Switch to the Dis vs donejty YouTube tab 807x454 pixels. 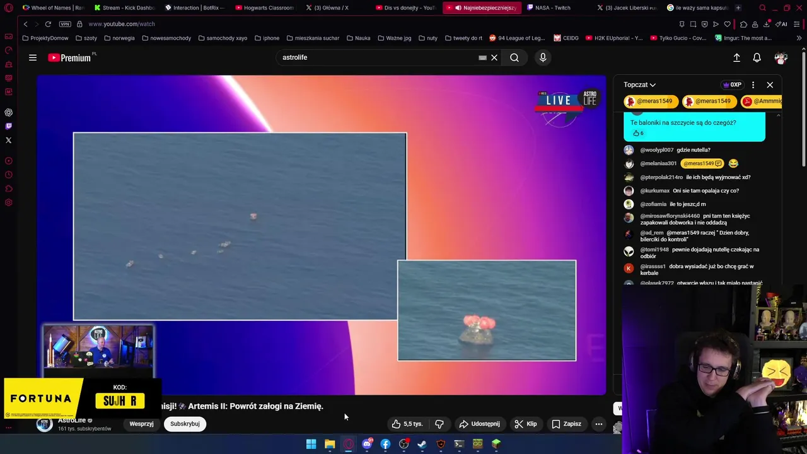pyautogui.click(x=406, y=8)
